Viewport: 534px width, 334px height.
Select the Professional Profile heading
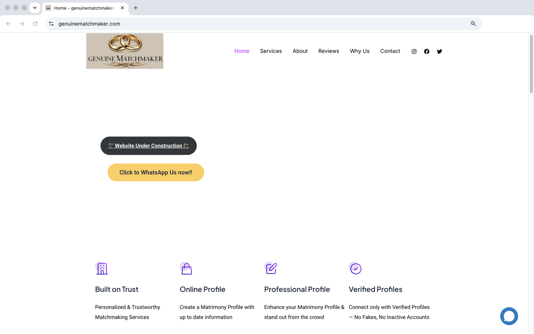(297, 289)
